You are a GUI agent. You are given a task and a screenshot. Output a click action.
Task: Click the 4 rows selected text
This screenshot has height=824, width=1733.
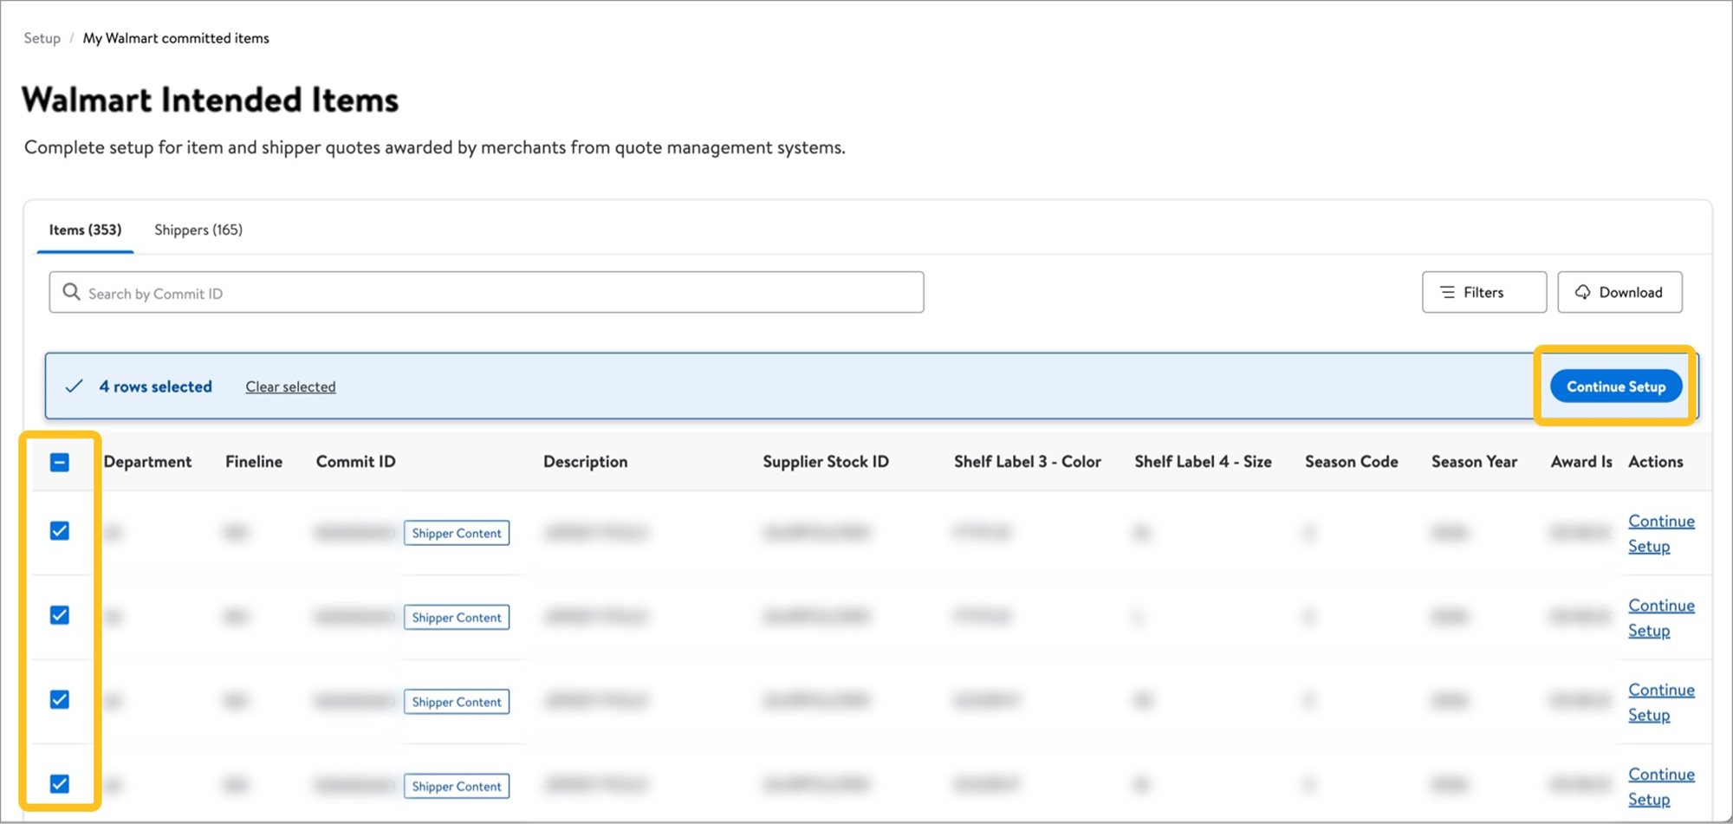(155, 386)
